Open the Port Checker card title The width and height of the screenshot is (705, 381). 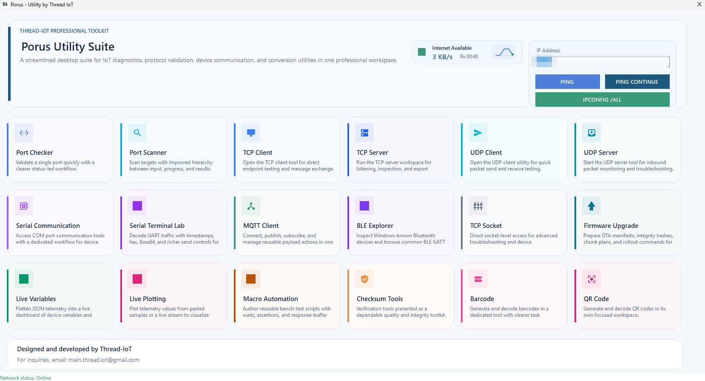[34, 153]
